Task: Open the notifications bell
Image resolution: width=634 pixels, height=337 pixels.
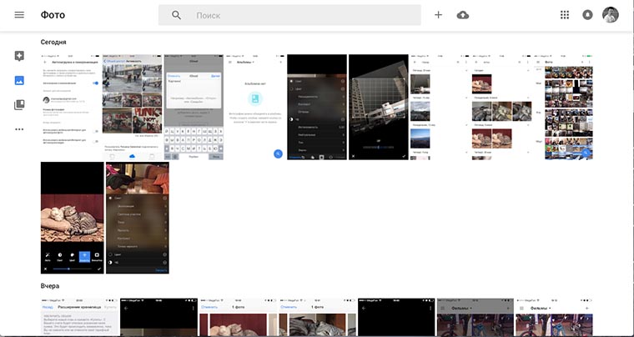Action: (588, 15)
